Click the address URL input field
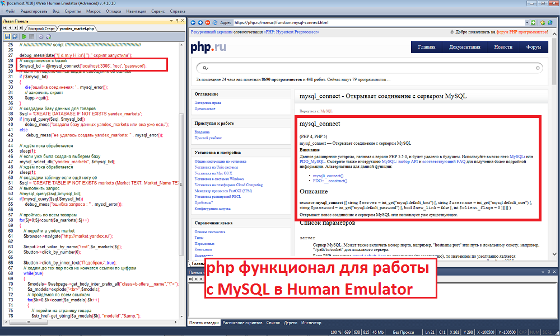Viewport: 560px width, 336px height. (x=379, y=22)
